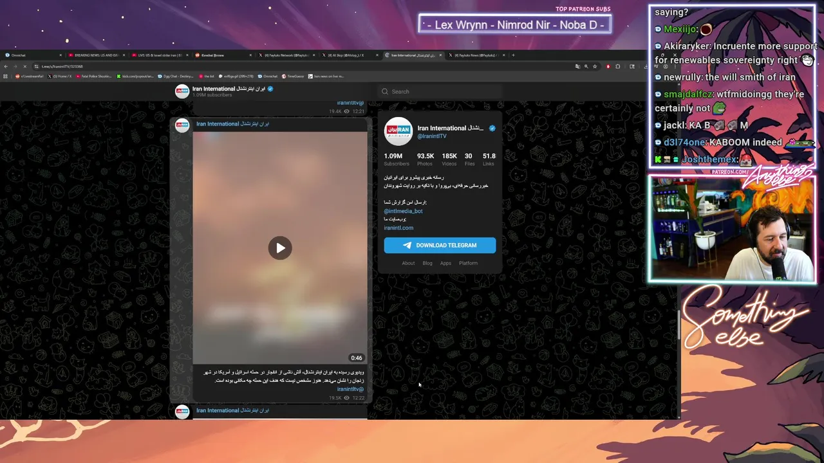Screen dimensions: 824x463
Task: Open the iranintl.com website link
Action: (398, 228)
